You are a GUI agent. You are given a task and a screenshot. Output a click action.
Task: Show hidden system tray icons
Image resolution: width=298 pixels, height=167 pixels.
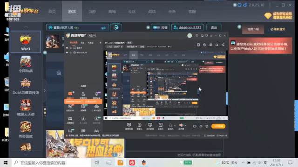click(243, 163)
